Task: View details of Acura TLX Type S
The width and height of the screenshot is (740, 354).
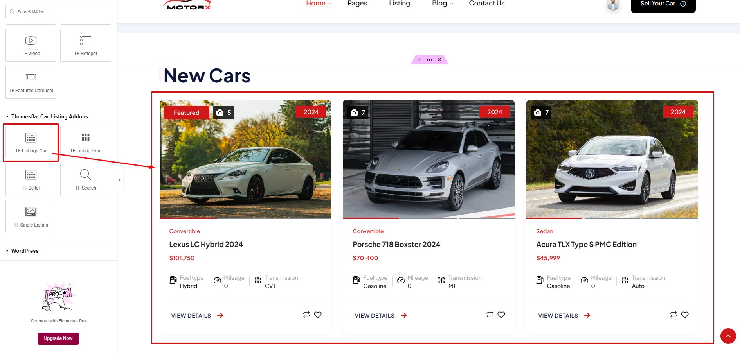Action: pos(564,316)
